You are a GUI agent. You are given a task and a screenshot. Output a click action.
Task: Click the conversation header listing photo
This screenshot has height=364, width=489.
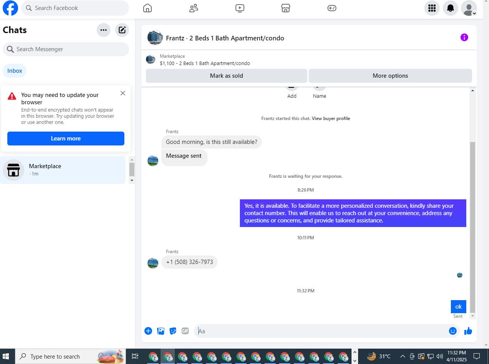[155, 38]
